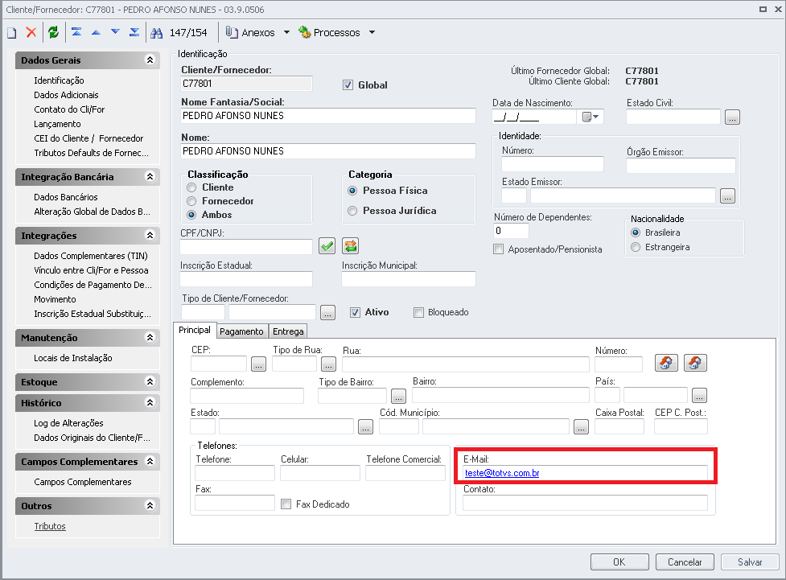Screen dimensions: 786x580
Task: Jump to the first record icon
Action: 76,32
